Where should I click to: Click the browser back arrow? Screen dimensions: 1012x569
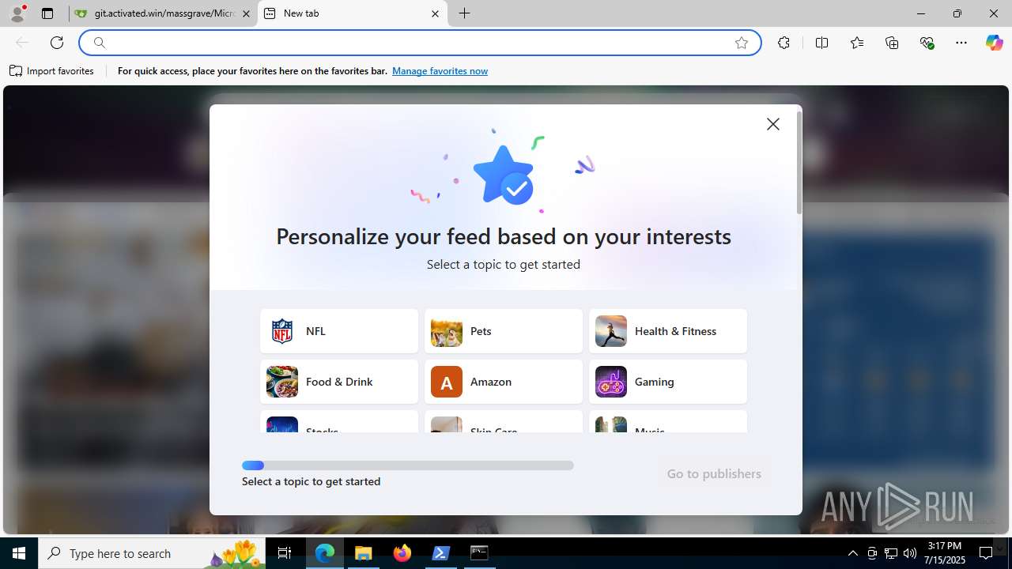point(22,43)
